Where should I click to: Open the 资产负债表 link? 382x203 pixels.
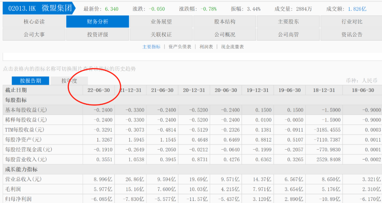tap(180, 47)
